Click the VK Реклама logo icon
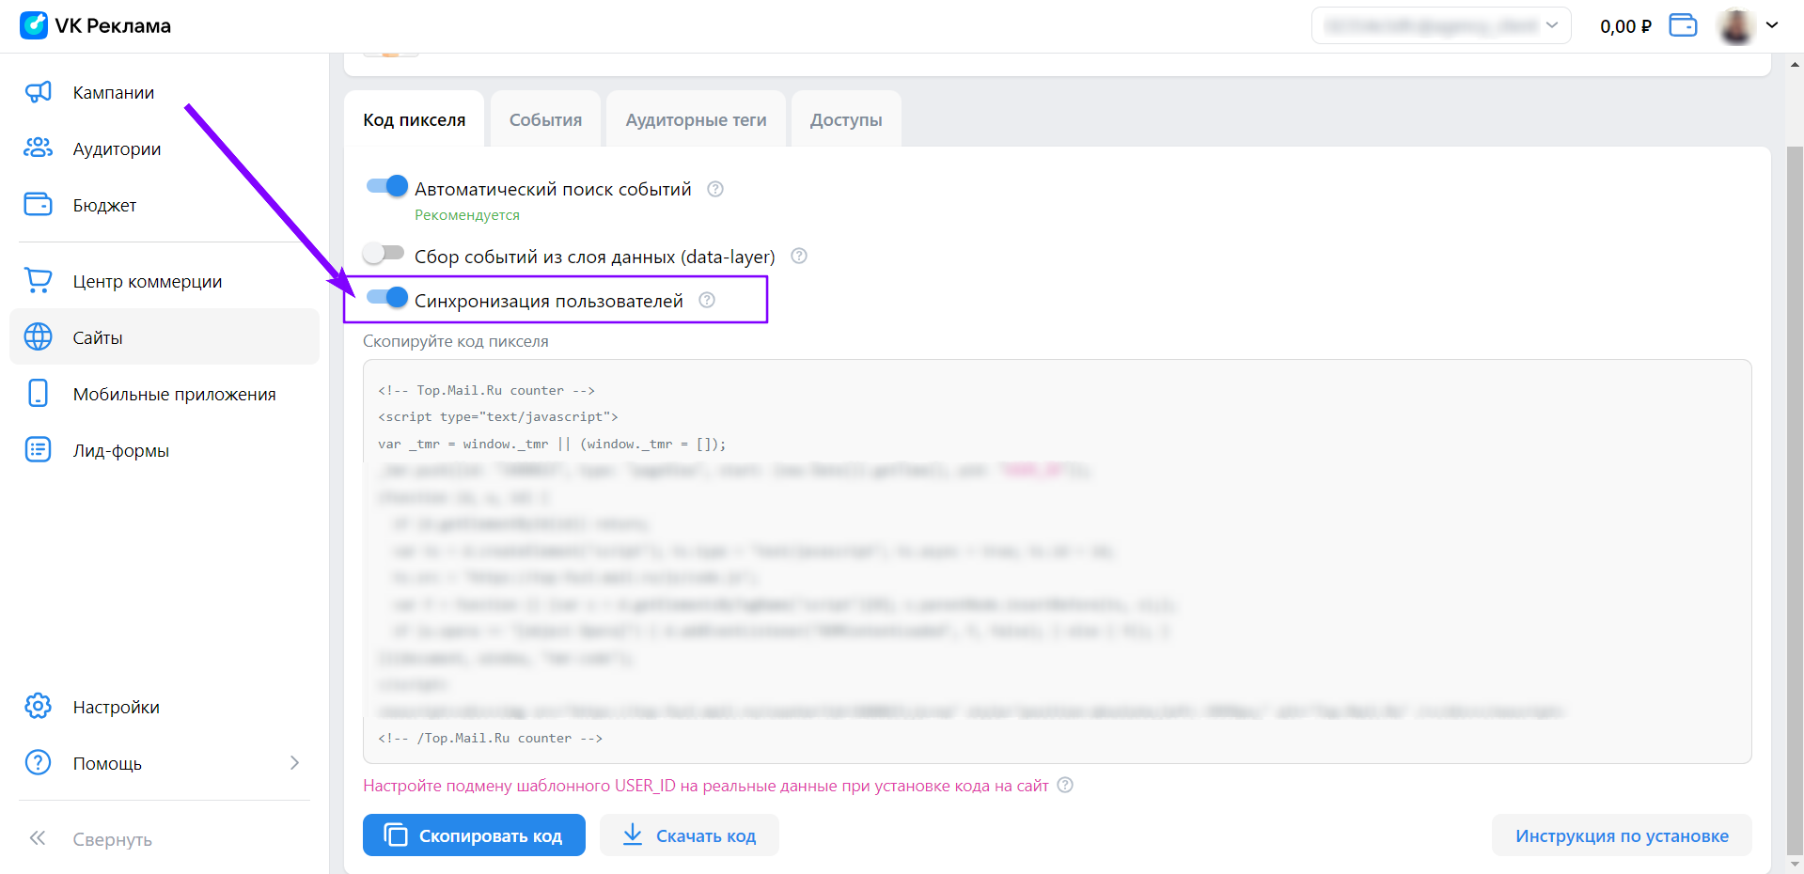 34,25
